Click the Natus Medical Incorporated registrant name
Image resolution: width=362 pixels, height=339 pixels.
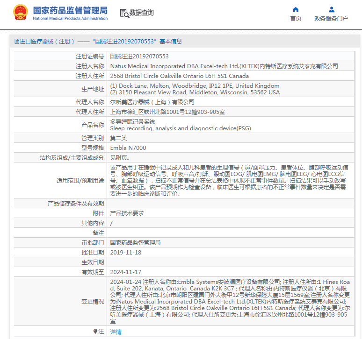click(x=224, y=66)
